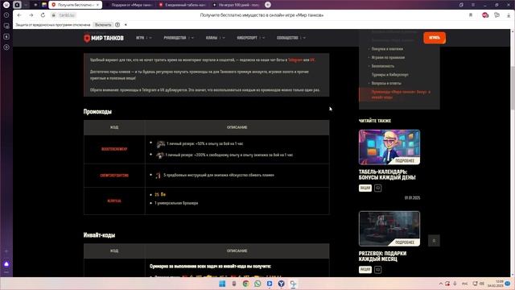Viewport: 515px width, 290px height.
Task: Switch to Ежедневный табель-календарь tab
Action: 183,5
